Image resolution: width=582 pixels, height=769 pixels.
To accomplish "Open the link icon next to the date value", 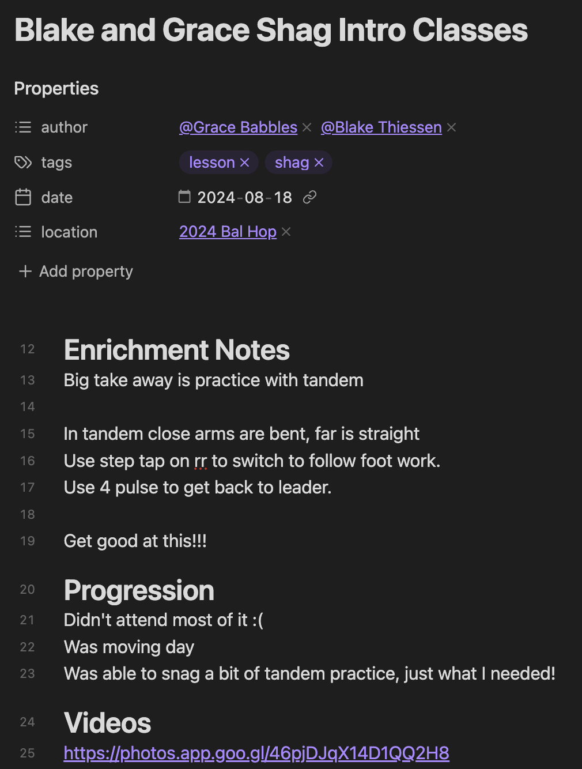I will click(x=310, y=197).
